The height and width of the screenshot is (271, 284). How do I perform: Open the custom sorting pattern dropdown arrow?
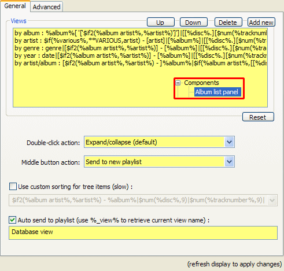(x=272, y=200)
